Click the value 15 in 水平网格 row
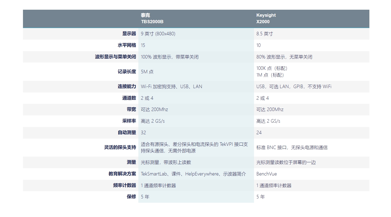The width and height of the screenshot is (391, 217). (143, 45)
